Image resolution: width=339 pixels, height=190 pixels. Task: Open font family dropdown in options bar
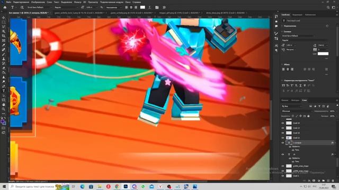click(x=39, y=7)
